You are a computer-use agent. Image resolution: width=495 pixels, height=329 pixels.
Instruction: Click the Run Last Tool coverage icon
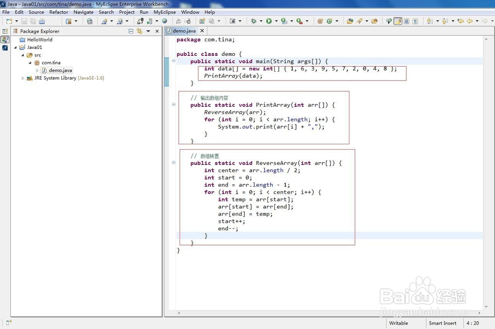click(284, 21)
